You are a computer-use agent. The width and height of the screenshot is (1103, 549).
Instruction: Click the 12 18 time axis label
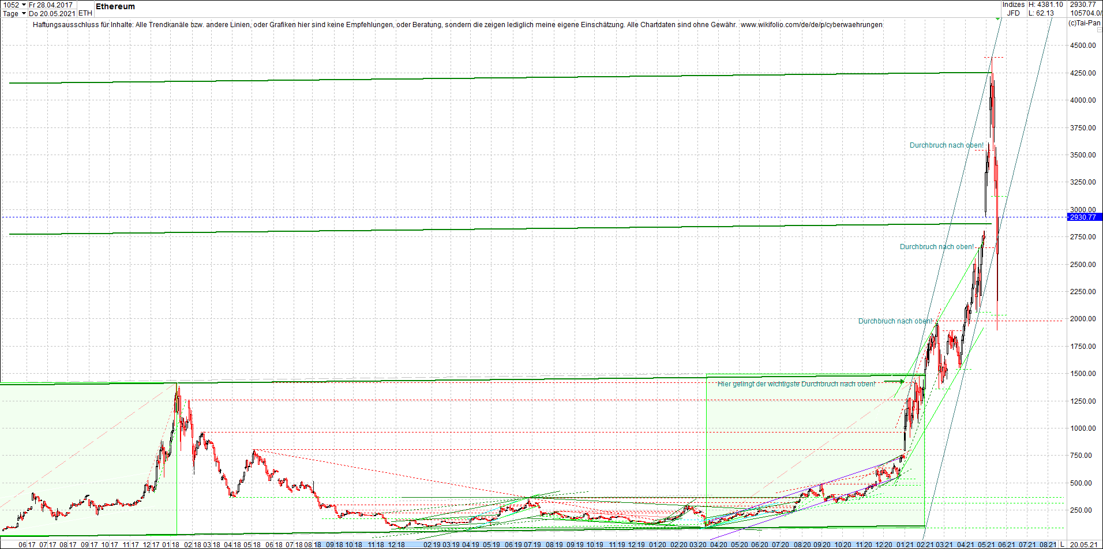tap(396, 545)
